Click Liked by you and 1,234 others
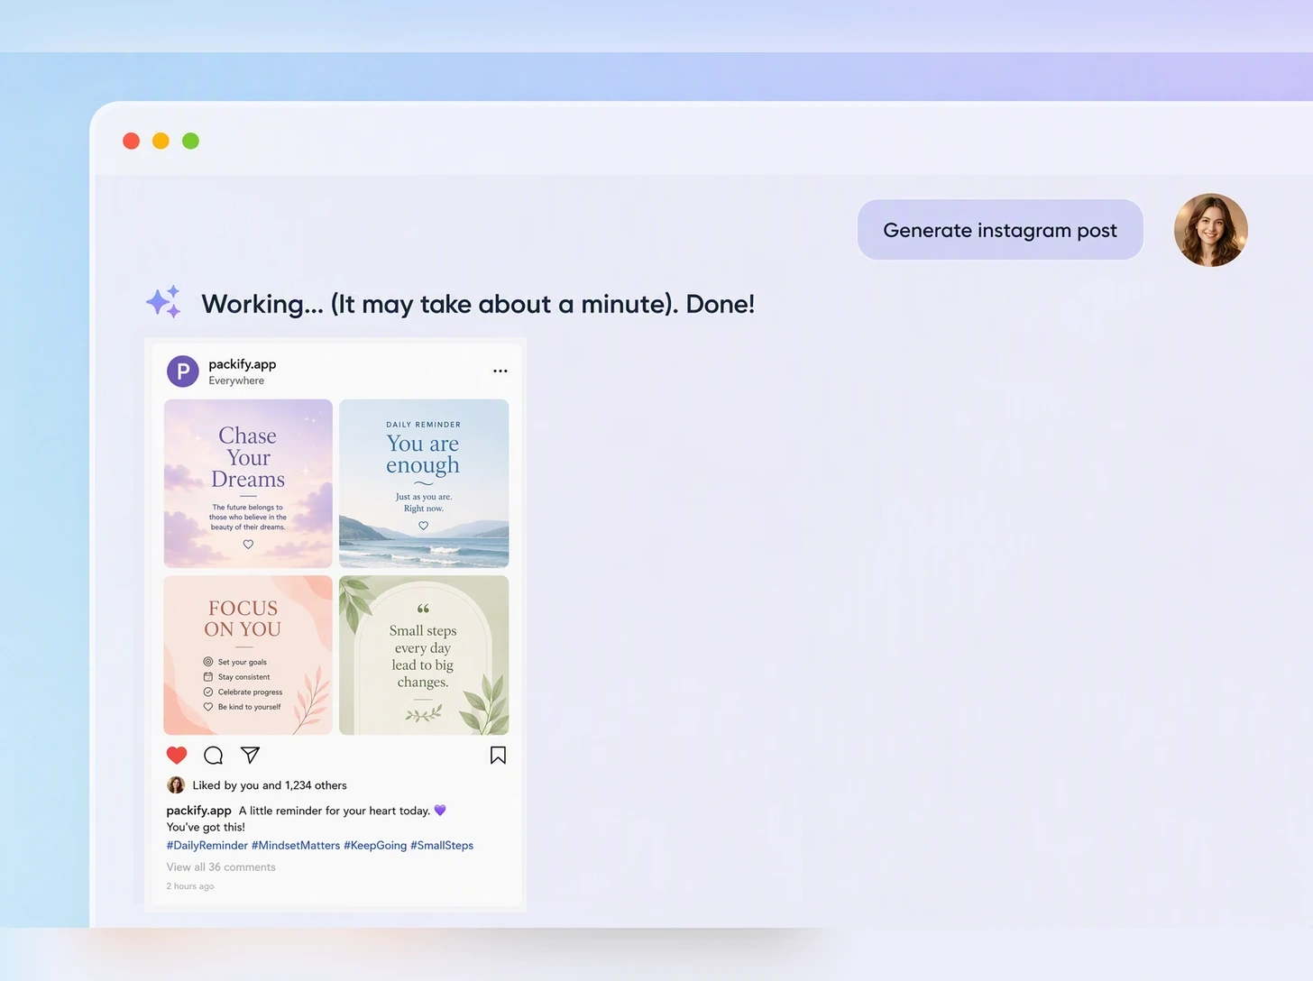This screenshot has width=1313, height=981. (270, 785)
